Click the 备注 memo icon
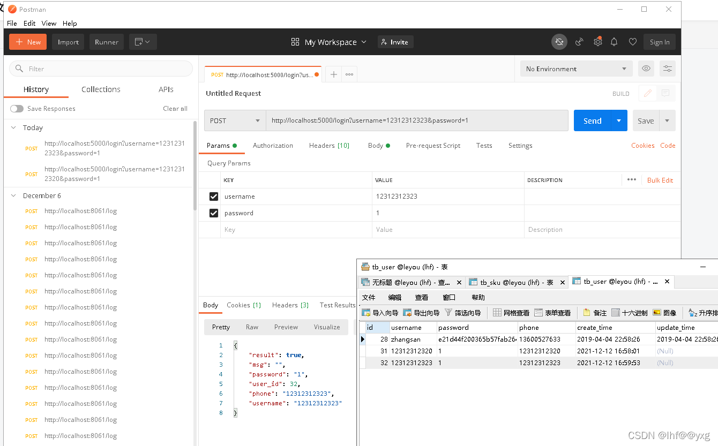 pyautogui.click(x=595, y=313)
